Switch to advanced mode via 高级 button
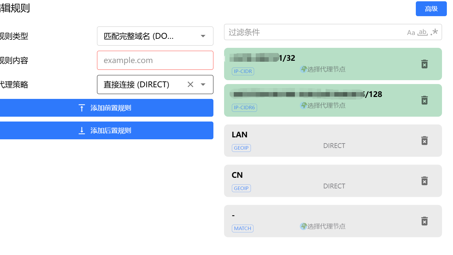 point(431,9)
